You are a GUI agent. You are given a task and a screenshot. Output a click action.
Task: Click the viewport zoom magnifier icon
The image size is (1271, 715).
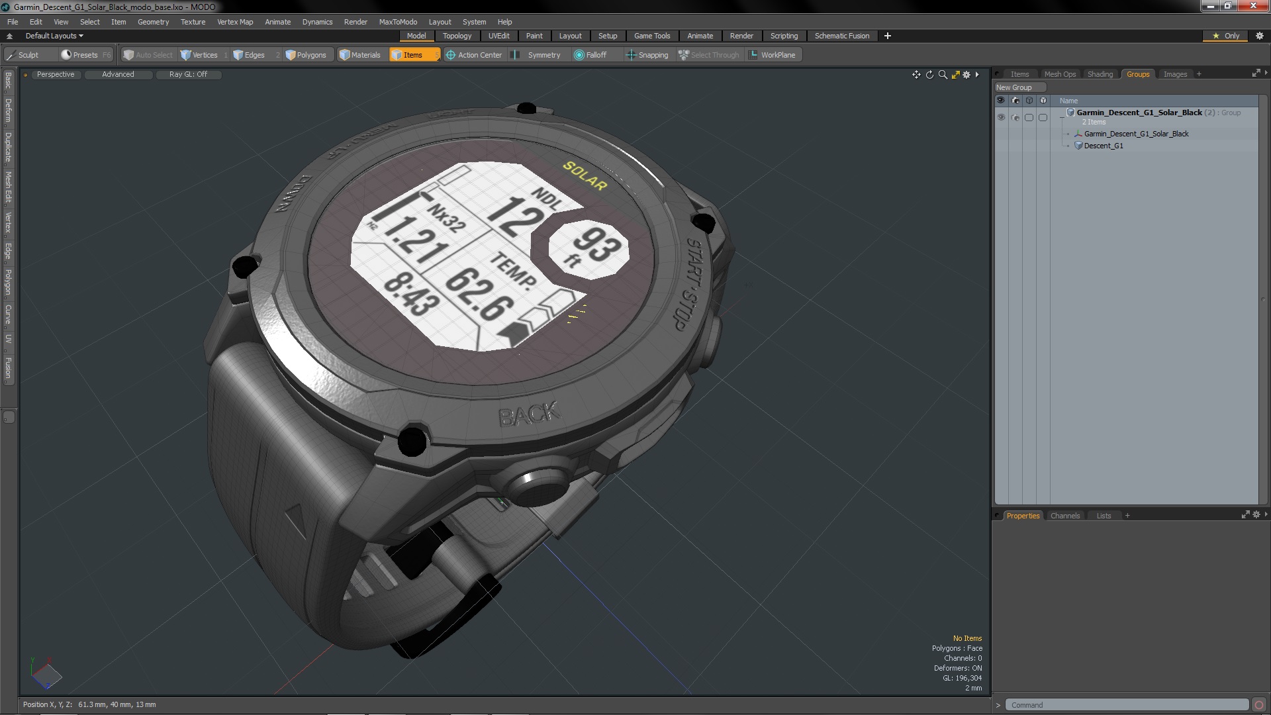point(943,75)
